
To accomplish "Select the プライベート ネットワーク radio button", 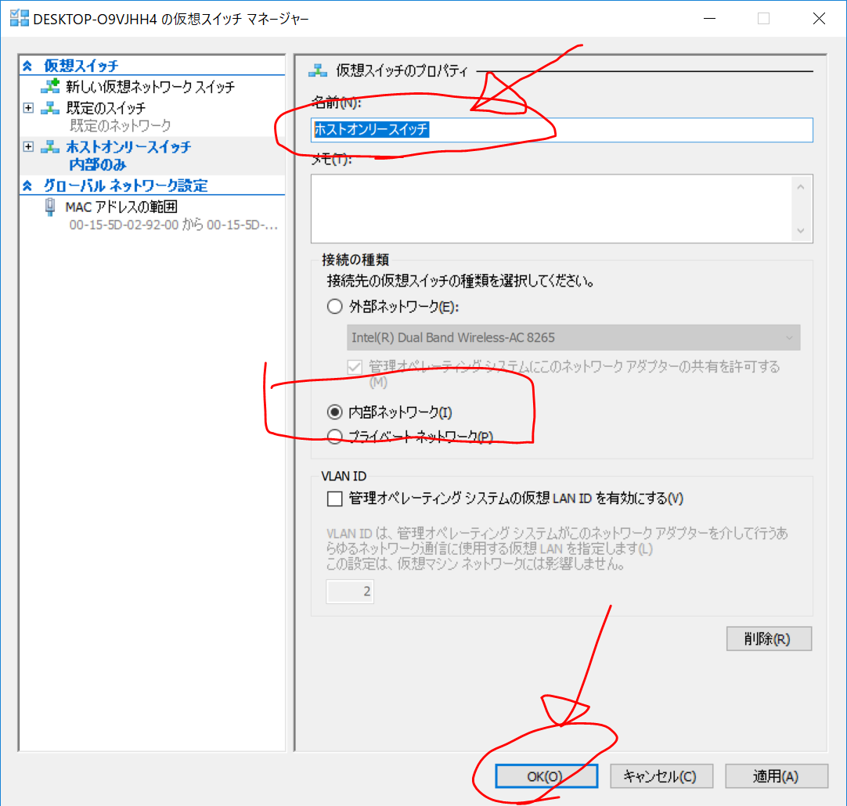I will [x=334, y=437].
